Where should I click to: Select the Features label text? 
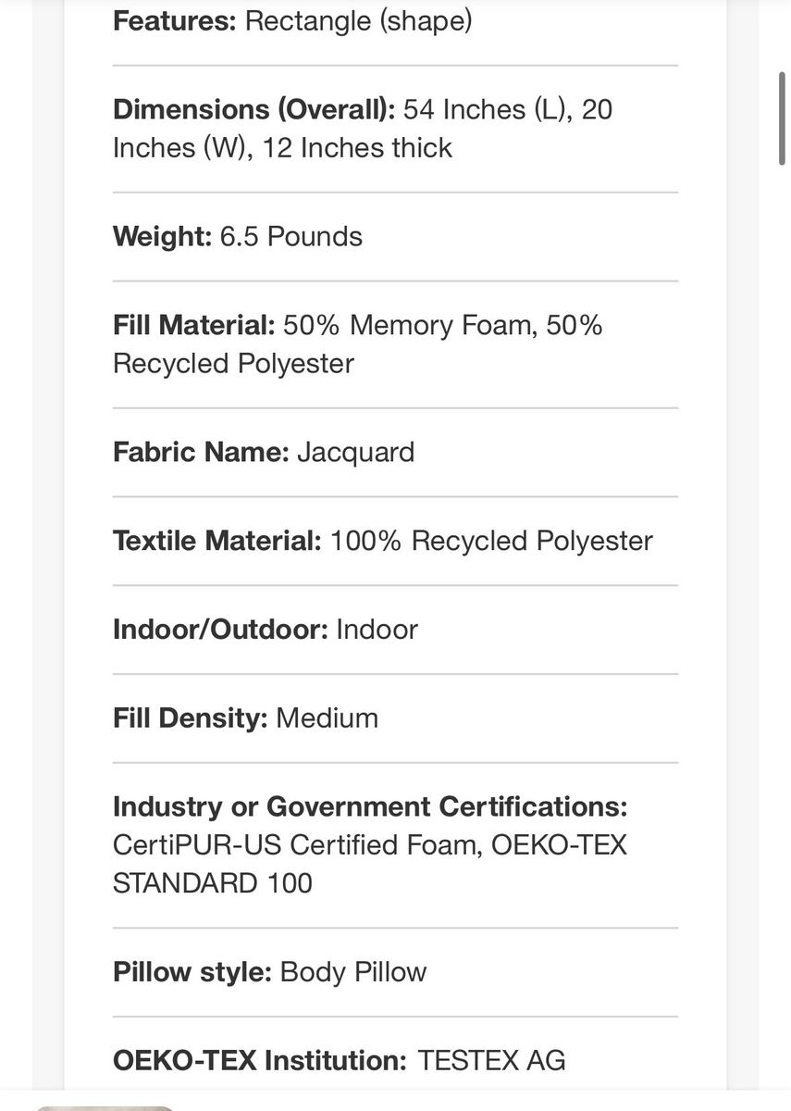tap(175, 20)
